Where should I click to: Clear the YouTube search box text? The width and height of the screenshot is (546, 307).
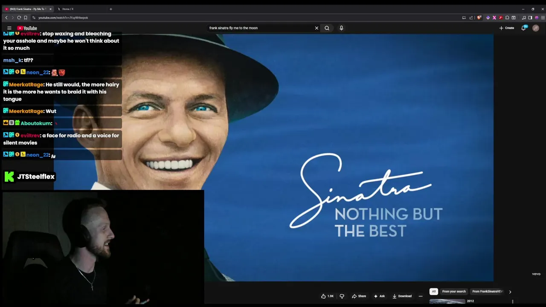pos(317,28)
